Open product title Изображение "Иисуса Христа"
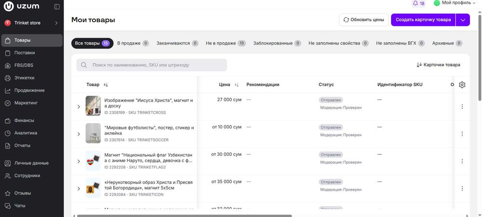Viewport: 482px width, 217px height. tap(149, 103)
